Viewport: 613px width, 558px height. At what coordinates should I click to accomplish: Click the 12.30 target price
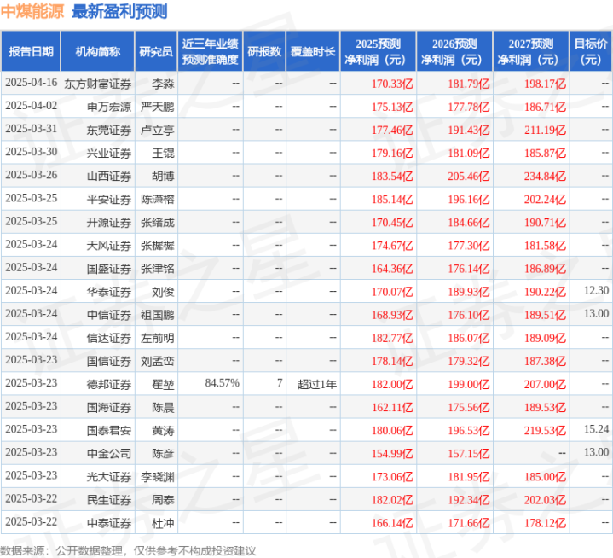coord(597,290)
